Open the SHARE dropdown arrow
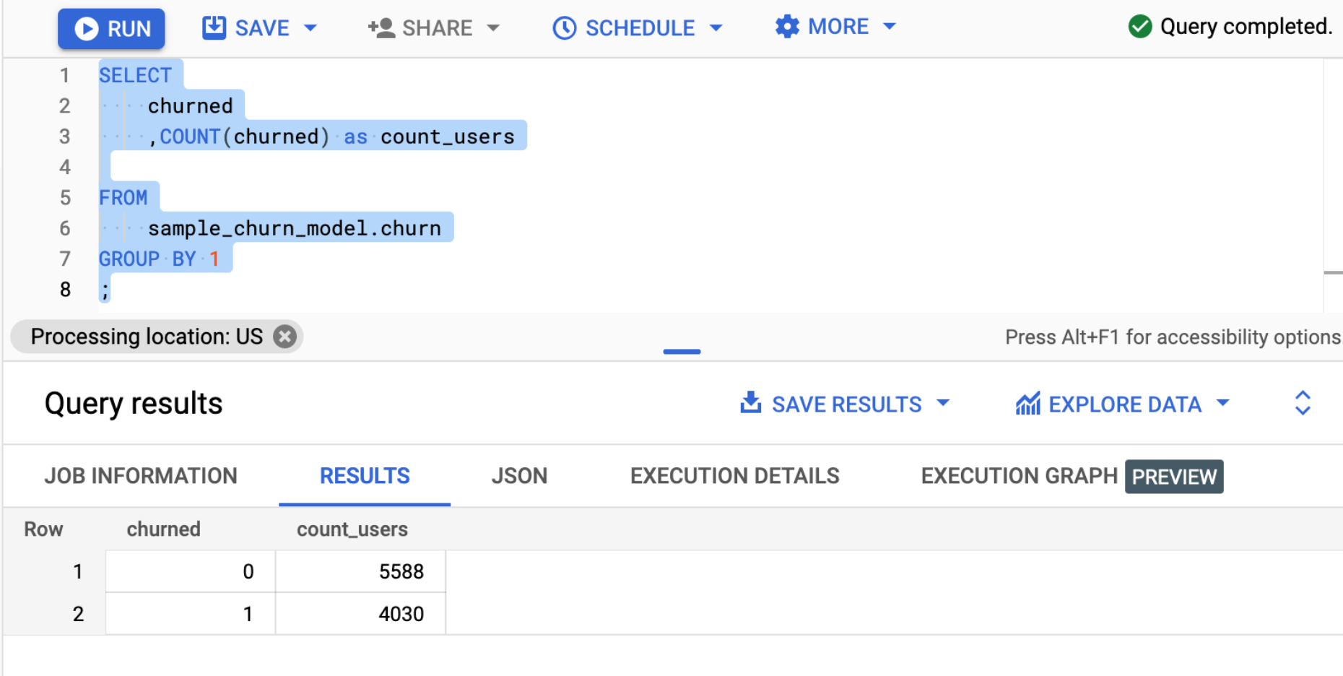 click(x=494, y=28)
